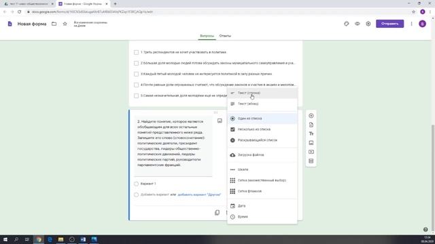This screenshot has width=435, height=244.
Task: Edit the form title Новая форма
Action: tap(32, 24)
